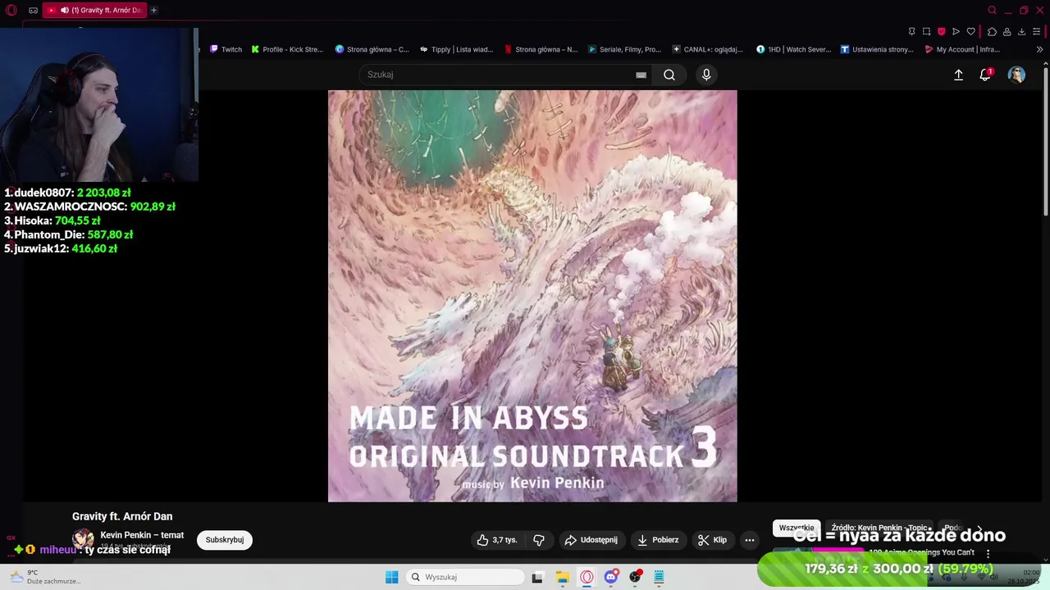Screen dimensions: 1050x590
Task: Open the extensions cube icon
Action: tap(992, 32)
